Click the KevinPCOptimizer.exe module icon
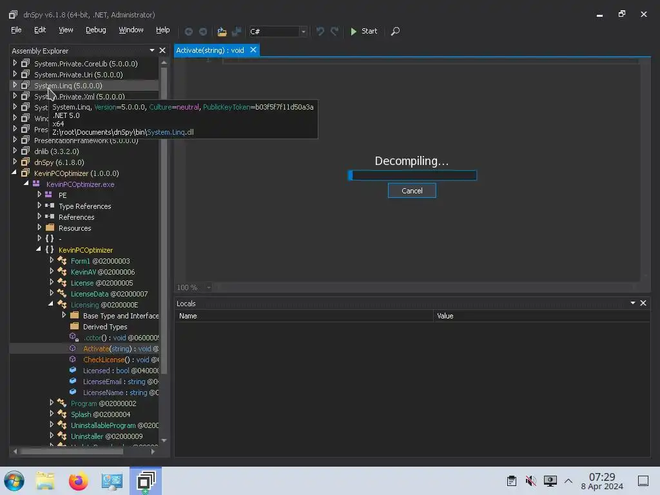The width and height of the screenshot is (660, 495). [x=37, y=184]
